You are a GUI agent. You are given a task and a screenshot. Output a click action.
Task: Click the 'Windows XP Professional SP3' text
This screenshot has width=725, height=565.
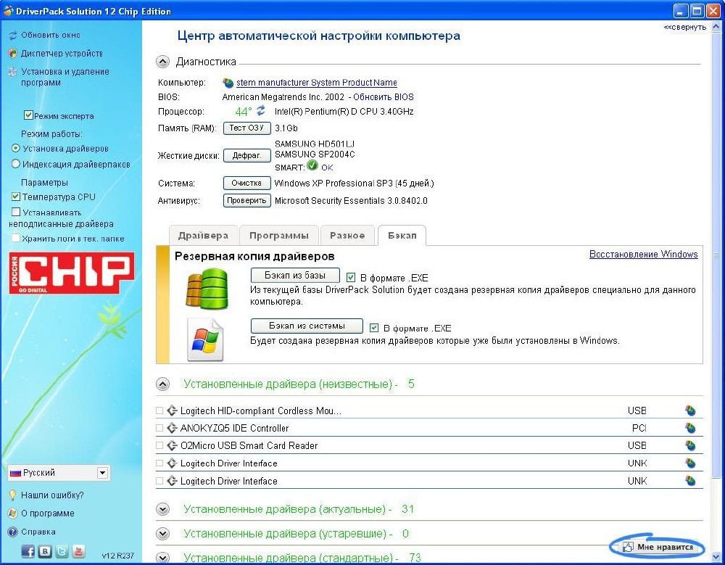(333, 183)
